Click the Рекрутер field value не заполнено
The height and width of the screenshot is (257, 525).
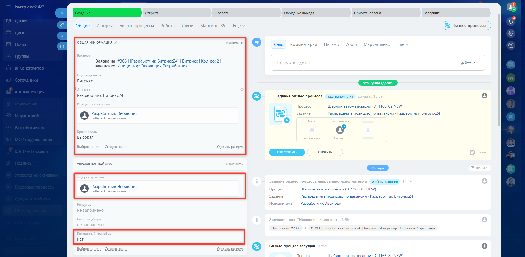pos(90,210)
